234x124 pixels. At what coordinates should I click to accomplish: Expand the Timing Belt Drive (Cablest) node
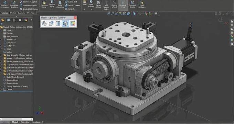[1, 87]
